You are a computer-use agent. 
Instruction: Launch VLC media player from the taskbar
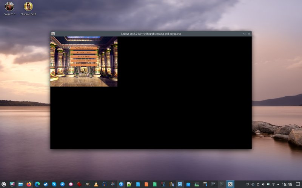coord(96,184)
